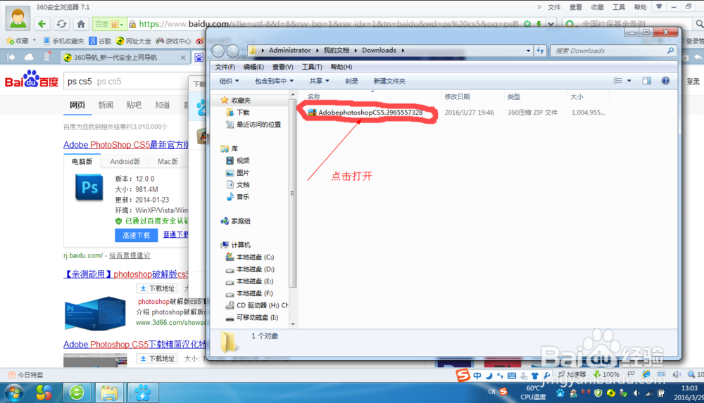Image resolution: width=704 pixels, height=403 pixels.
Task: Open the view options dropdown arrow
Action: coord(629,81)
